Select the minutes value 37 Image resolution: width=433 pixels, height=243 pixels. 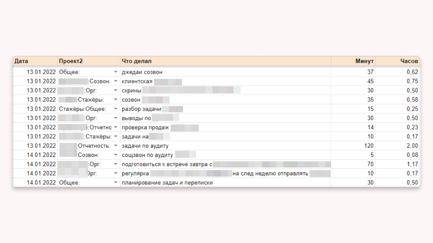[x=370, y=72]
